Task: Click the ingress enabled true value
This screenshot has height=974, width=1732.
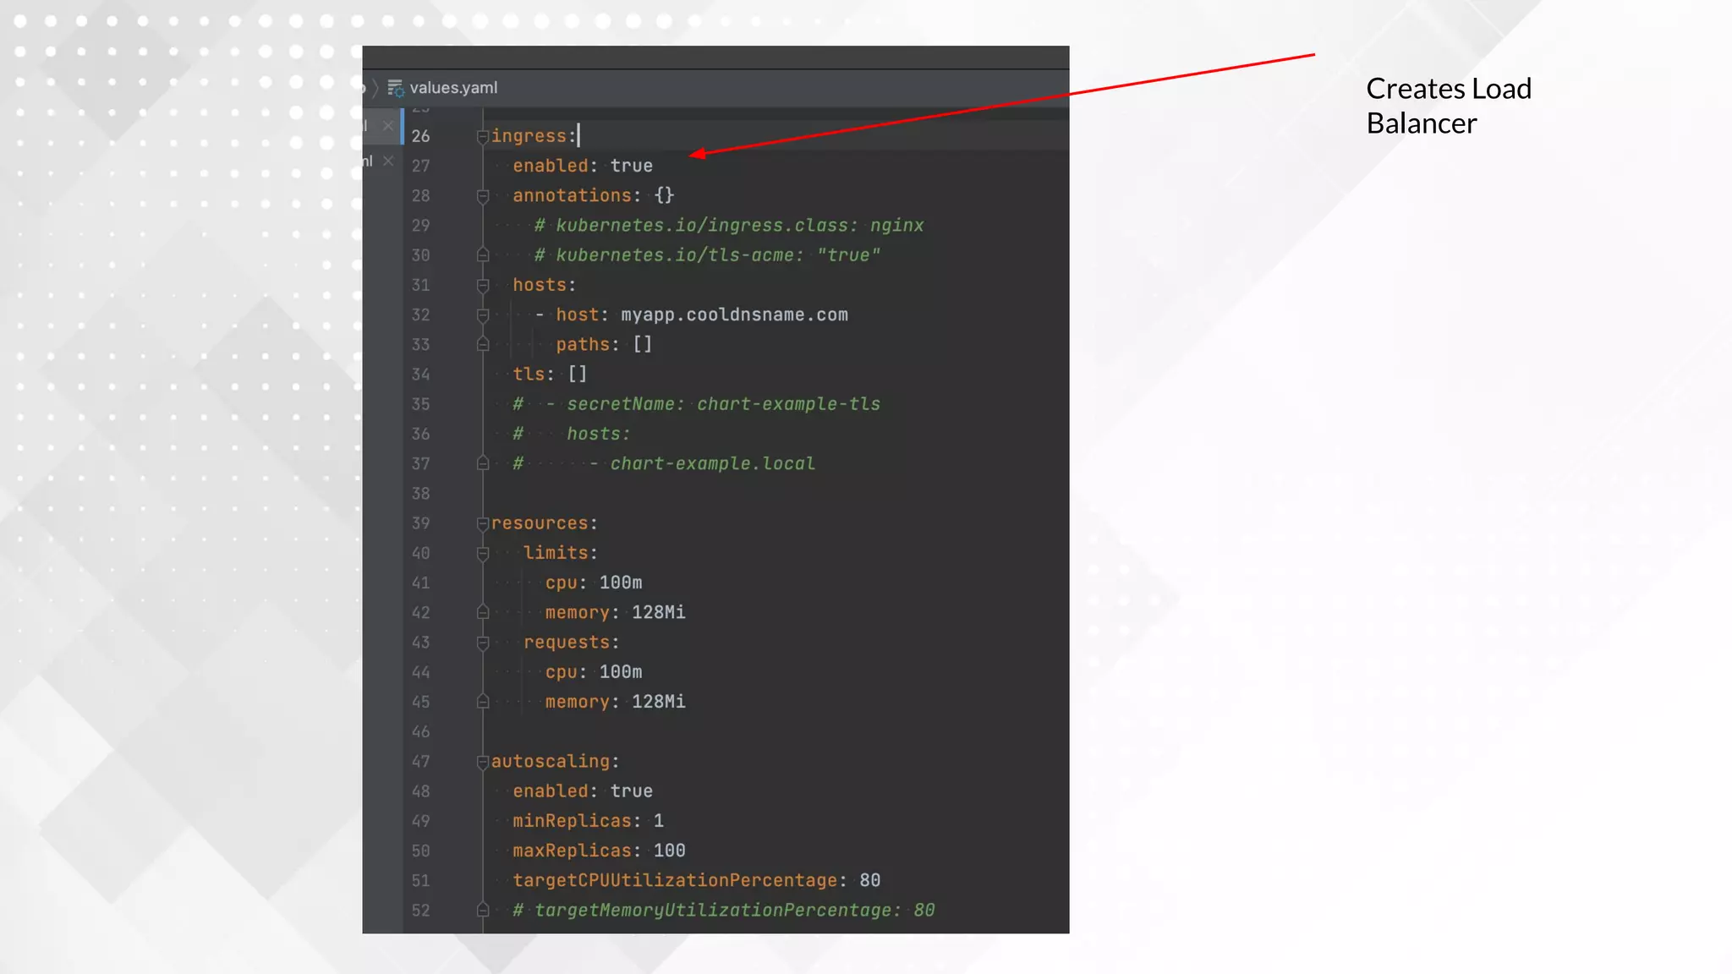Action: click(631, 166)
